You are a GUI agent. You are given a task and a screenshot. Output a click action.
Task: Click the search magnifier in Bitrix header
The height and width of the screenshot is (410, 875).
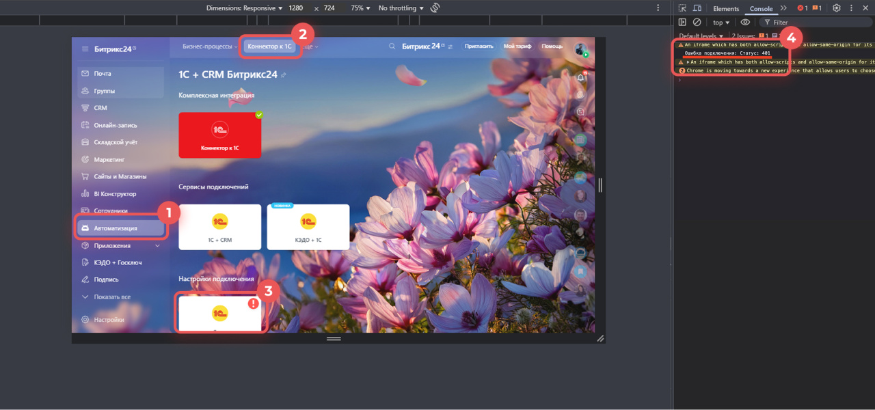[x=392, y=46]
